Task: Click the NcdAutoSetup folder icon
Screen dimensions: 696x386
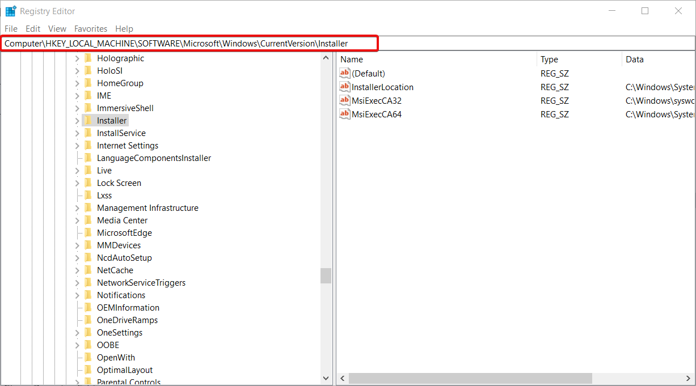Action: tap(87, 257)
